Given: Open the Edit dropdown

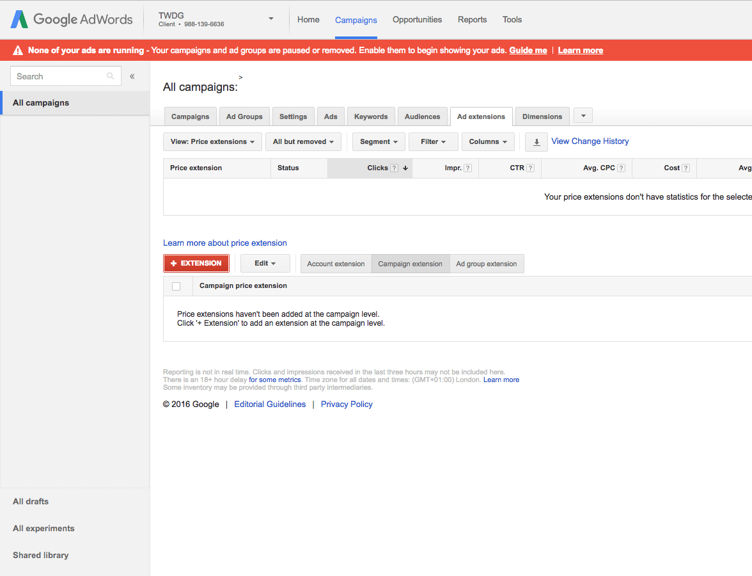Looking at the screenshot, I should tap(265, 264).
